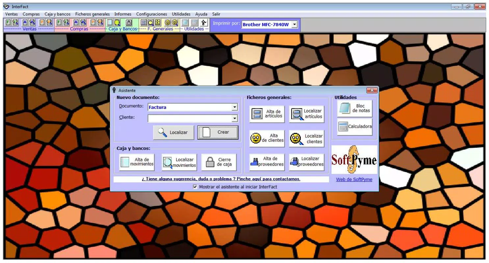489x263 pixels.
Task: Click the Alta de artículos button
Action: (x=267, y=114)
